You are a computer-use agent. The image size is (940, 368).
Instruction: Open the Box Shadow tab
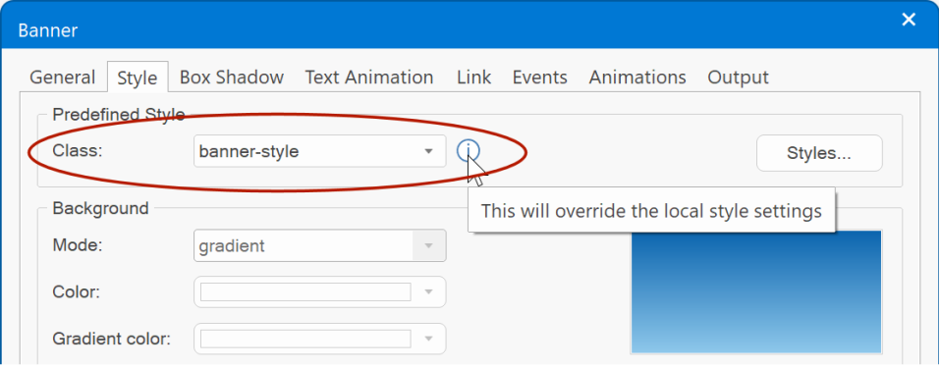[232, 78]
